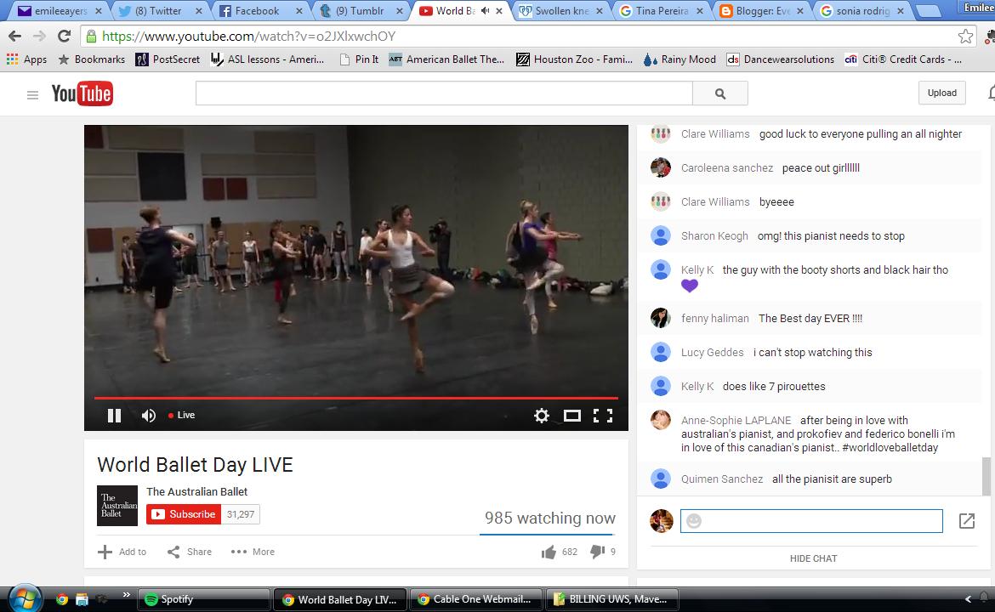
Task: Enter fullscreen video mode
Action: coord(603,415)
